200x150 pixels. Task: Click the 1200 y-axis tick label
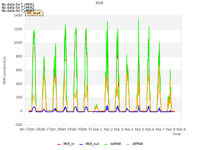[x=18, y=29]
